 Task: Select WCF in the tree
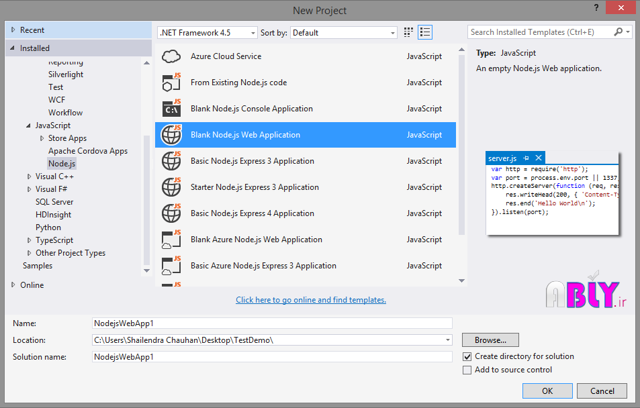tap(56, 100)
